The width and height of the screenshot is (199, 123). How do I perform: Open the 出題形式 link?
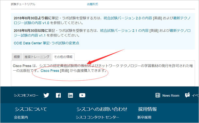coord(92,4)
